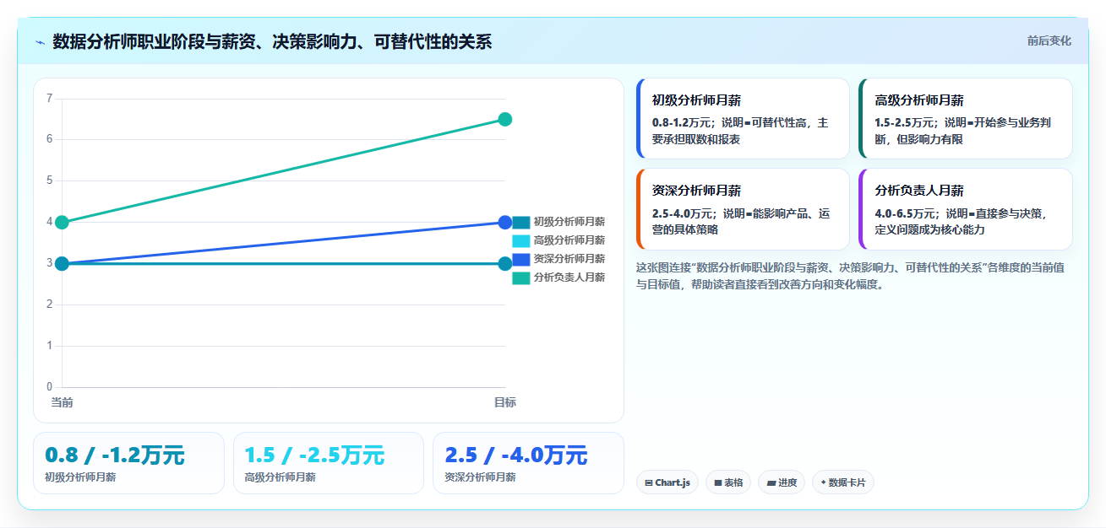Click the Chart.js tag
The image size is (1106, 528).
click(667, 482)
